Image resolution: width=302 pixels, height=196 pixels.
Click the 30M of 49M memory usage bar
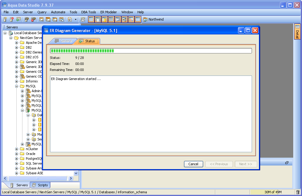click(x=273, y=192)
